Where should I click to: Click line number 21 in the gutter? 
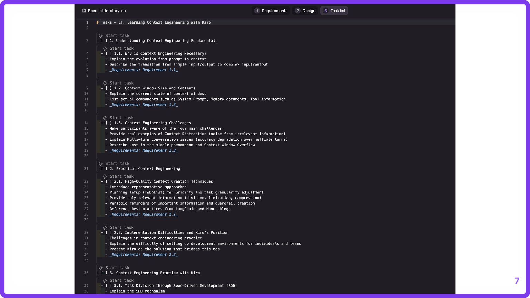(x=86, y=169)
